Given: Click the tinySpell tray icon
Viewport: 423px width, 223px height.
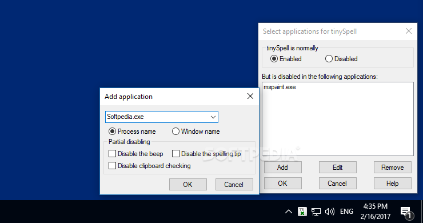Looking at the screenshot, I should [302, 212].
